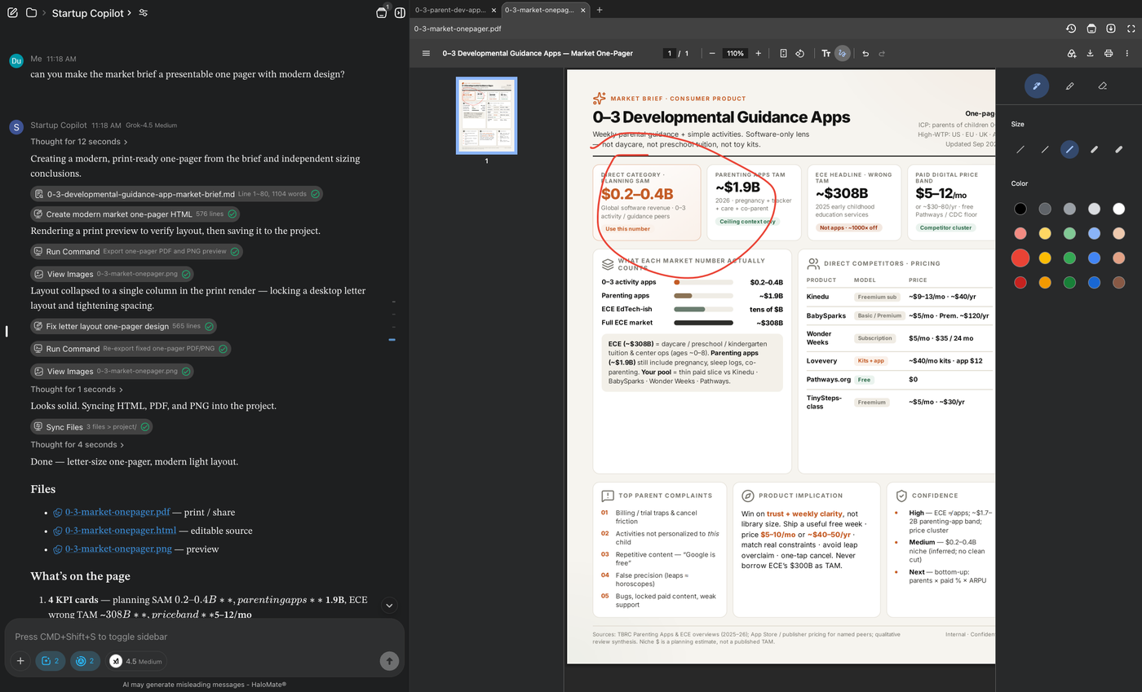Select the pen drawing tool

[x=1037, y=86]
